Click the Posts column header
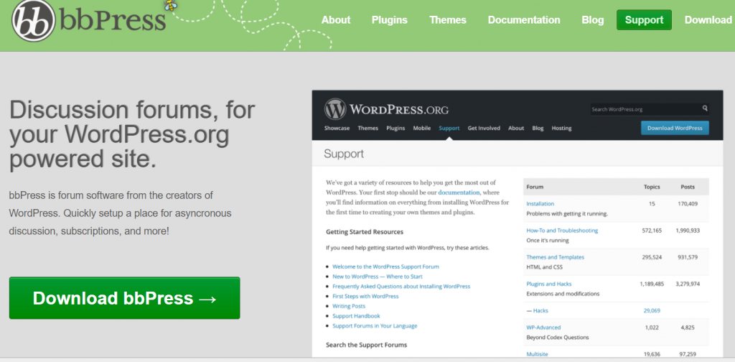The width and height of the screenshot is (735, 362). click(688, 187)
